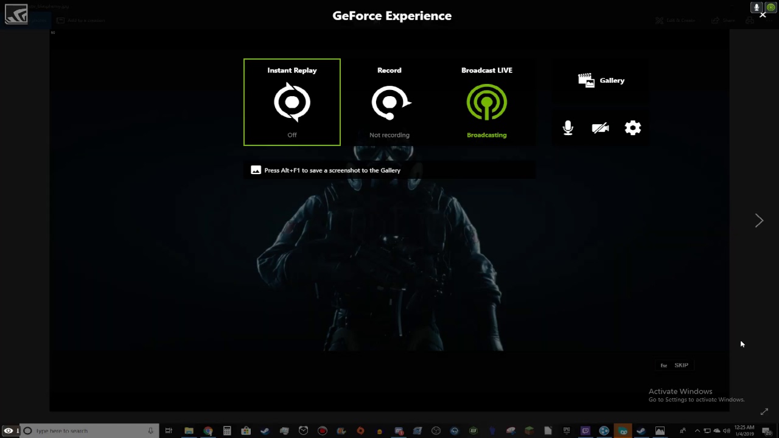Open the Gallery
This screenshot has height=438, width=779.
601,80
